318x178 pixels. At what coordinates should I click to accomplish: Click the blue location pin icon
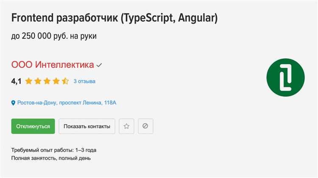[13, 103]
